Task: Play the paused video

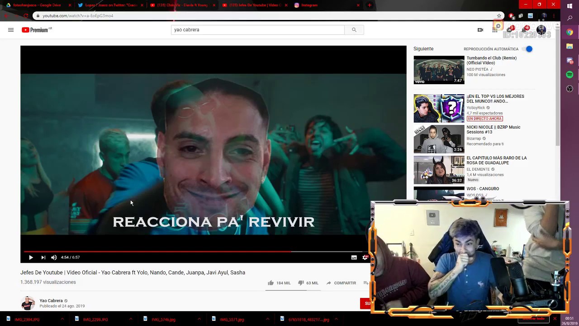Action: (x=31, y=257)
